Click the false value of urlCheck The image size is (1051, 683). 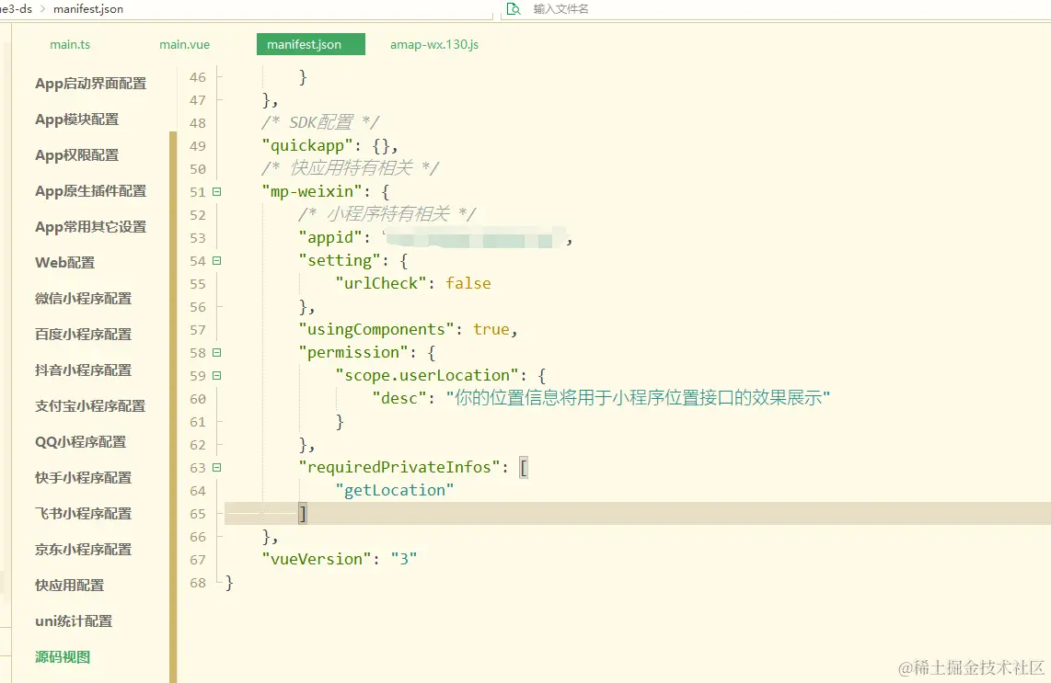pos(468,283)
